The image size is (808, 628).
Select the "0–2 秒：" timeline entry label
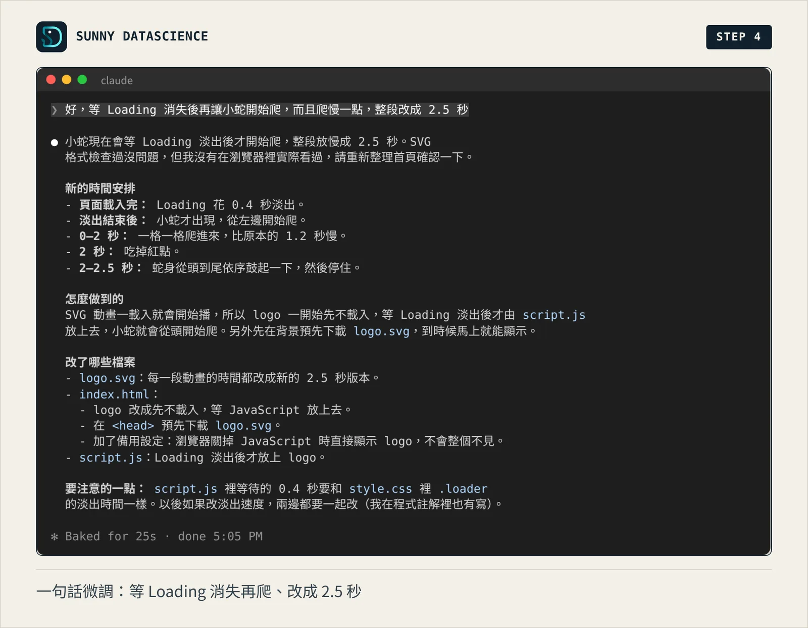pyautogui.click(x=104, y=236)
